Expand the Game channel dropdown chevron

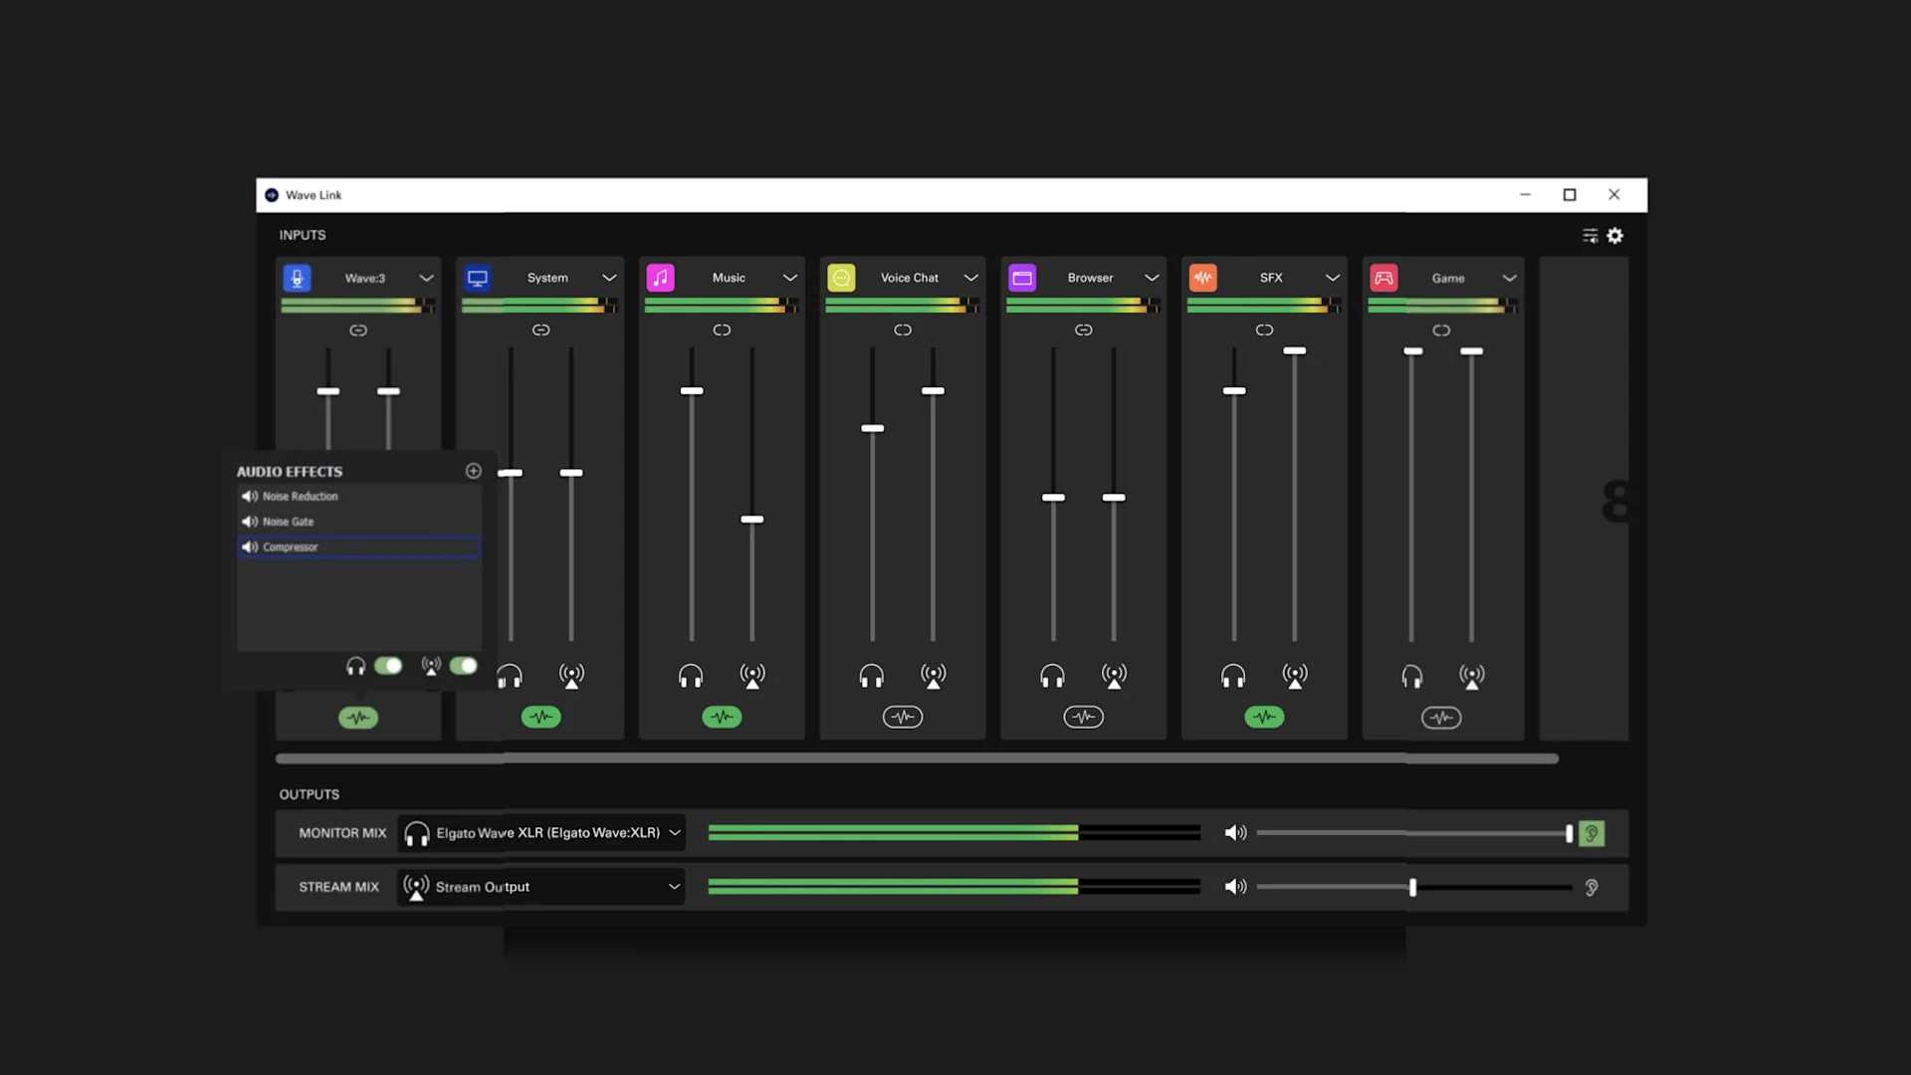[1509, 278]
